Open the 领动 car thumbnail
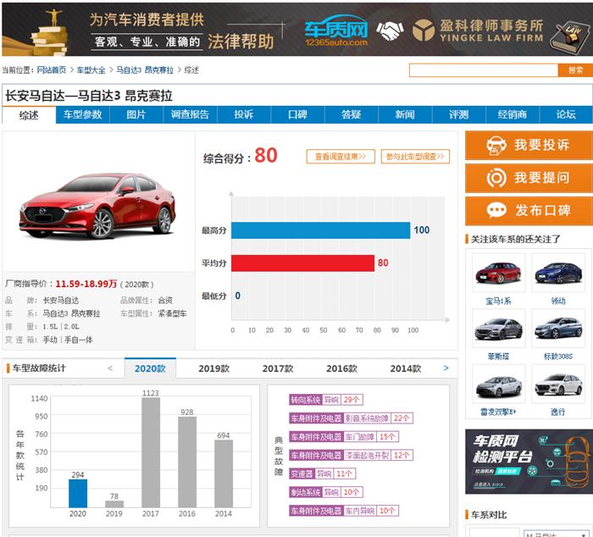 [x=558, y=273]
